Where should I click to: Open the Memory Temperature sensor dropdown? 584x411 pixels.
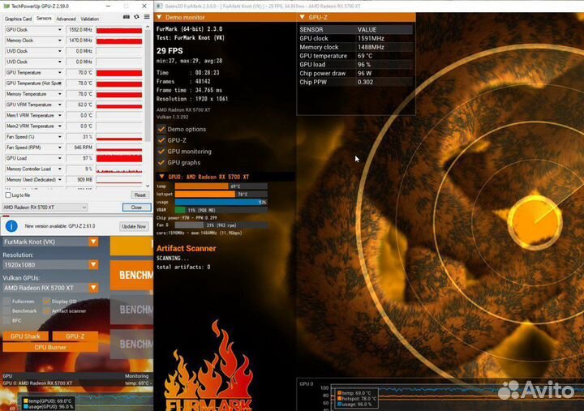click(59, 94)
